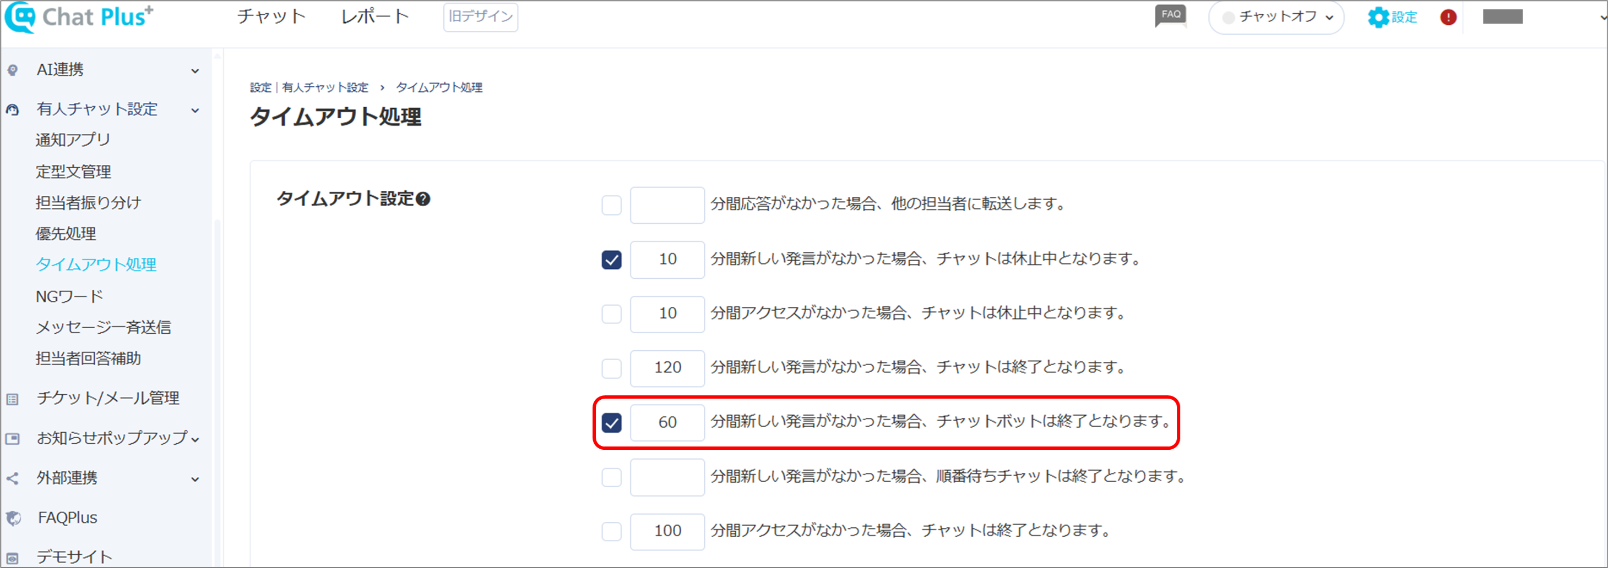Open the user account dropdown arrow

coord(1602,18)
